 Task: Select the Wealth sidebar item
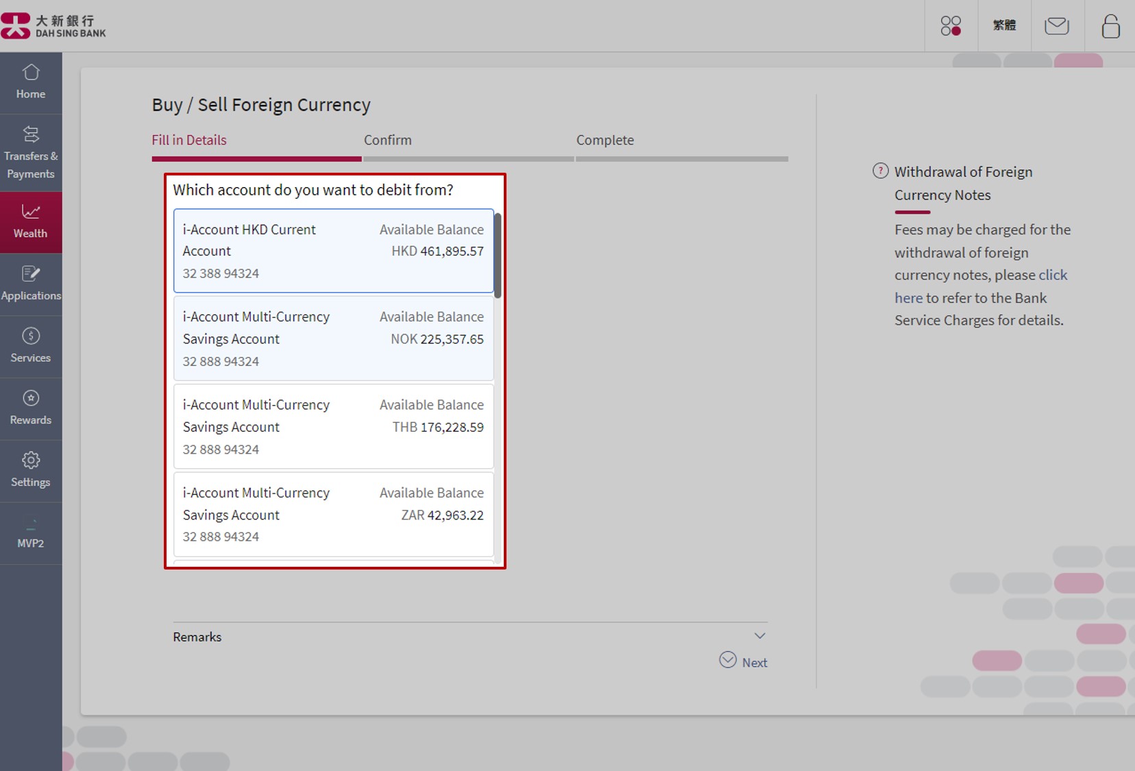pyautogui.click(x=31, y=222)
